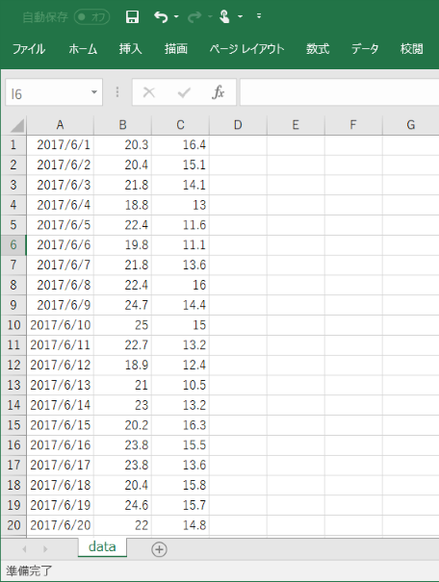Open the データ ribbon tab

coord(365,49)
